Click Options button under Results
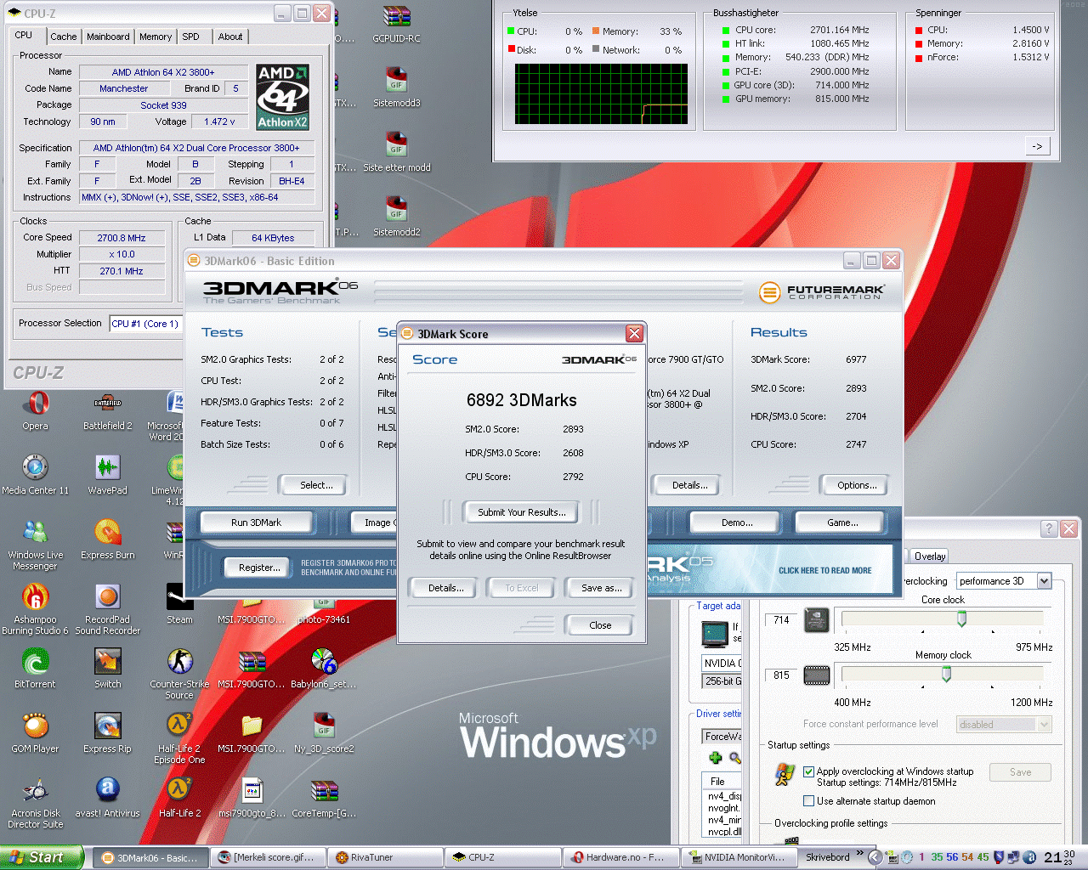 [x=857, y=485]
